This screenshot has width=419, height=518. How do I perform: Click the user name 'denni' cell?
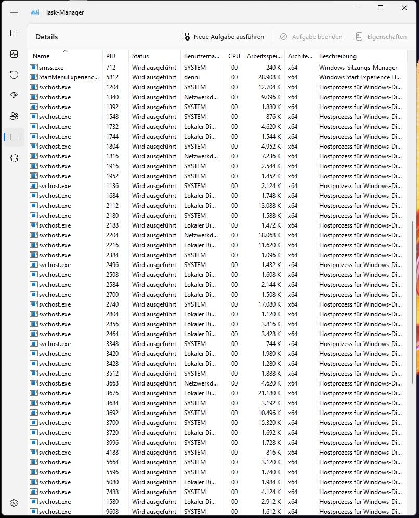point(192,77)
